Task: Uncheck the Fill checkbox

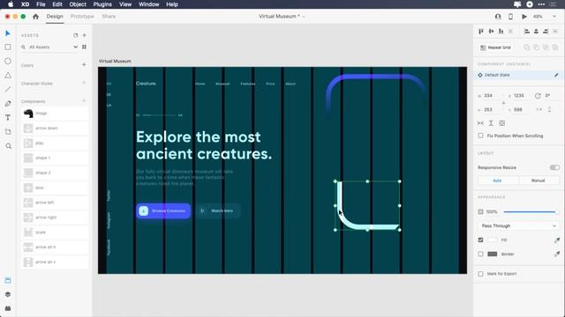Action: (x=480, y=240)
